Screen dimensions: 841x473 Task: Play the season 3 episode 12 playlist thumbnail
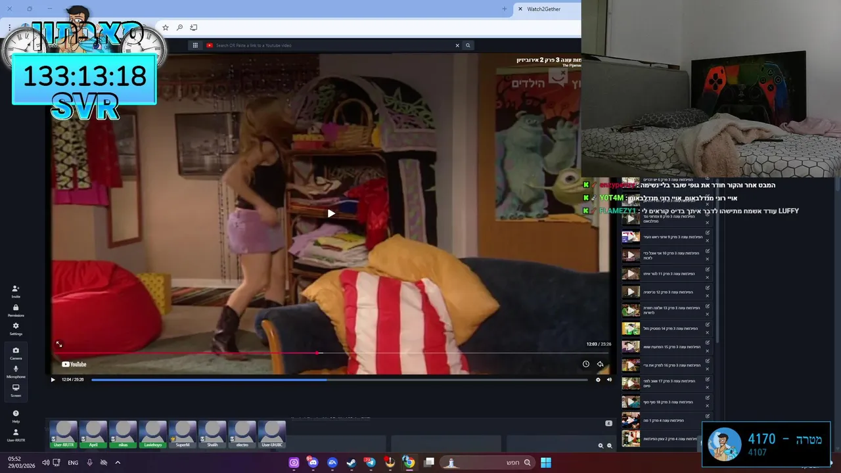coord(631,292)
